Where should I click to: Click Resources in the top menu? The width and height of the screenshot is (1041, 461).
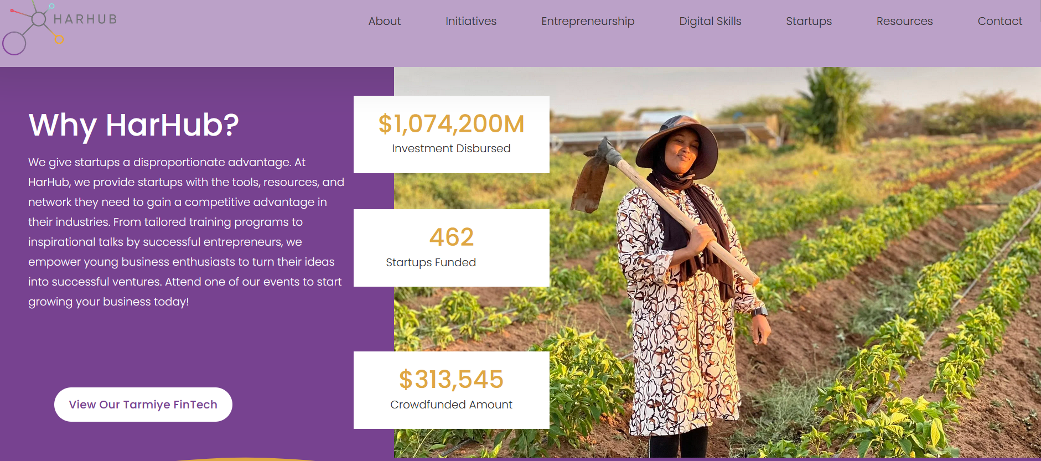904,21
